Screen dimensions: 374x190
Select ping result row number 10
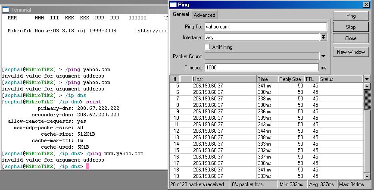click(266, 118)
